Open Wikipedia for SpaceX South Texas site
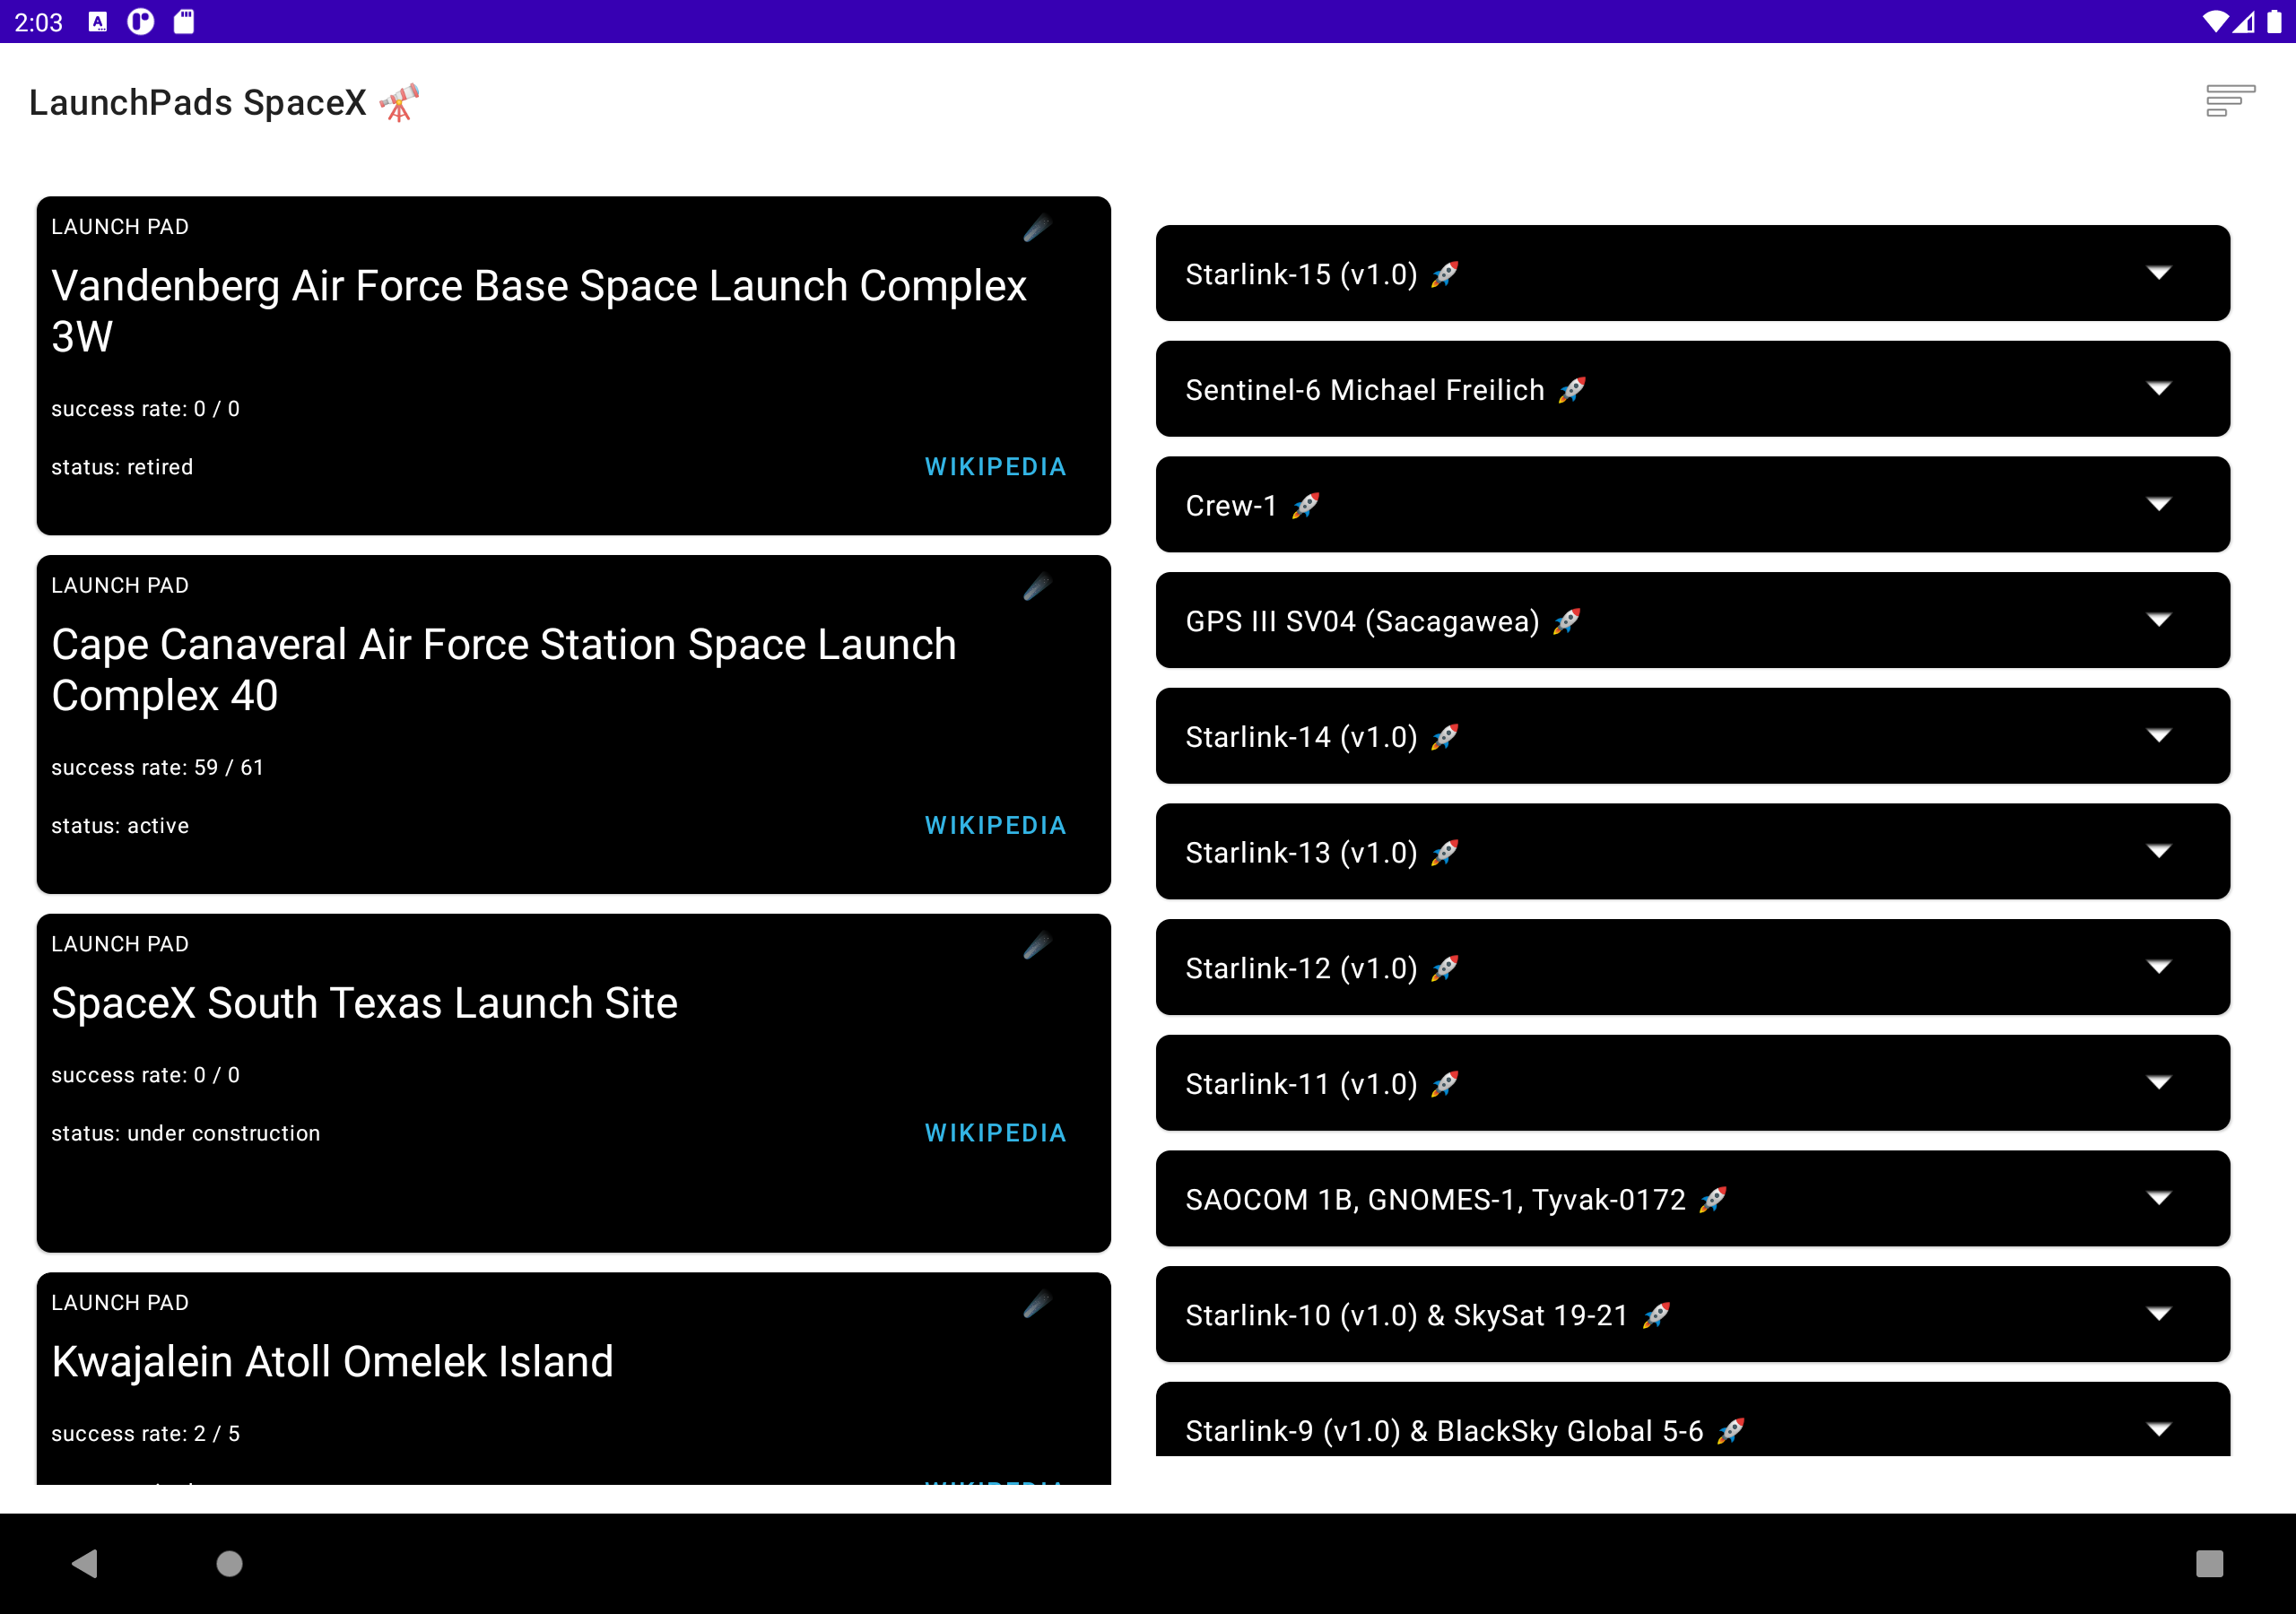2296x1614 pixels. [x=994, y=1133]
